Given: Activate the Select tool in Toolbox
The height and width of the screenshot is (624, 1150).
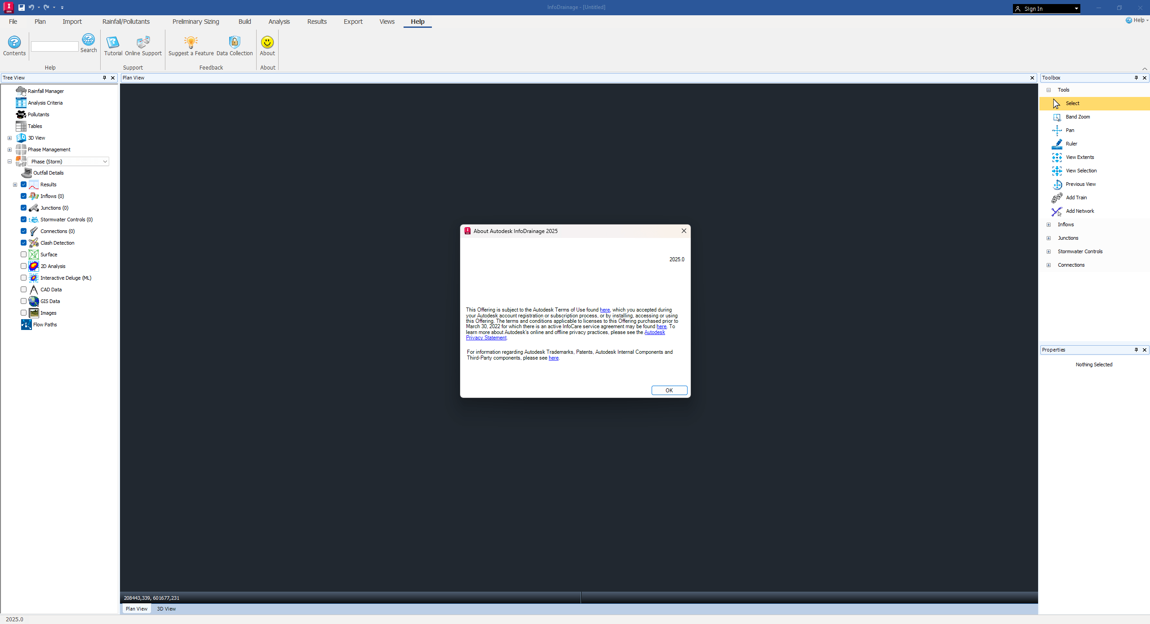Looking at the screenshot, I should [1094, 103].
